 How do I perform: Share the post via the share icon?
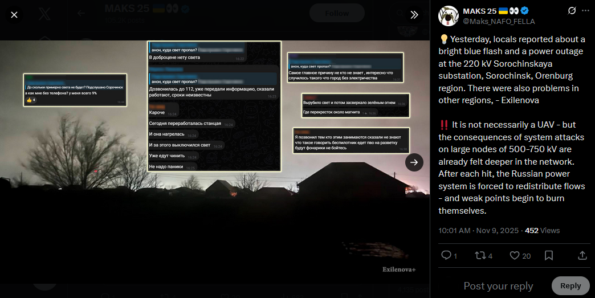(x=582, y=255)
